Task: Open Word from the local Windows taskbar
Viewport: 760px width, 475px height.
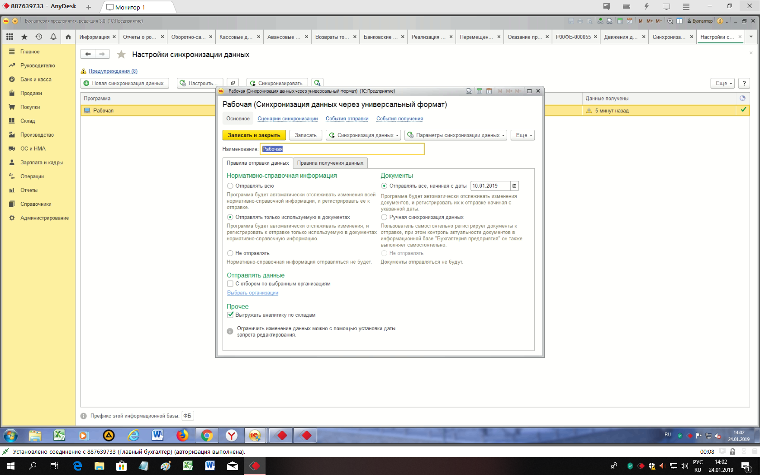Action: (210, 466)
